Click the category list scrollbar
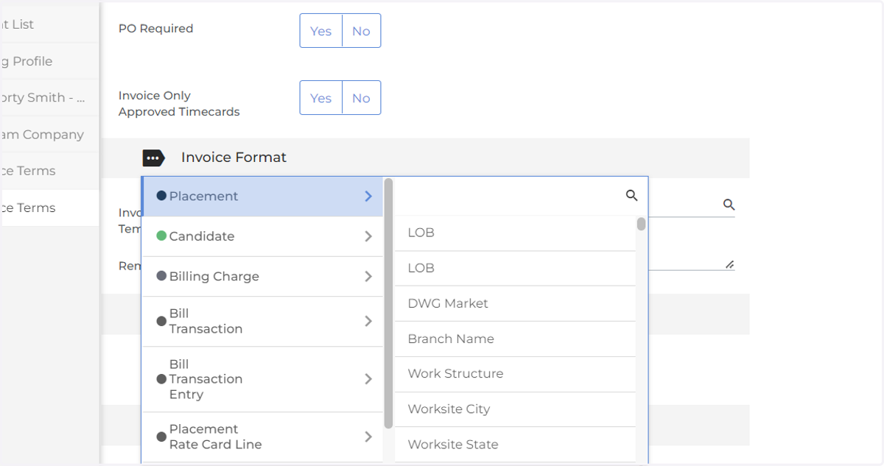Image resolution: width=884 pixels, height=466 pixels. pyautogui.click(x=388, y=303)
